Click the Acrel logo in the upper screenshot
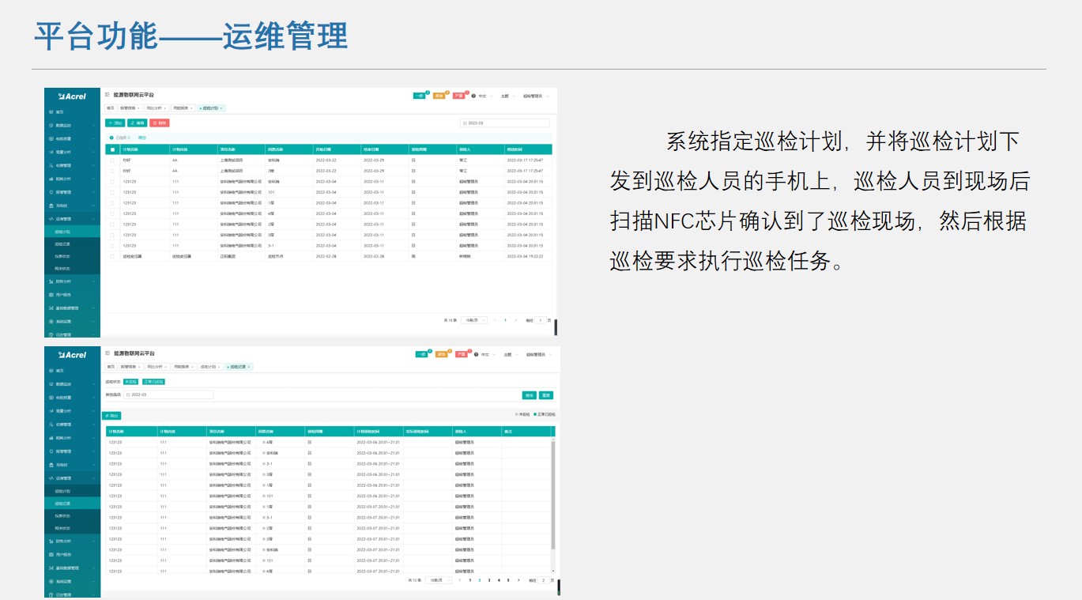The image size is (1082, 600). (x=72, y=96)
